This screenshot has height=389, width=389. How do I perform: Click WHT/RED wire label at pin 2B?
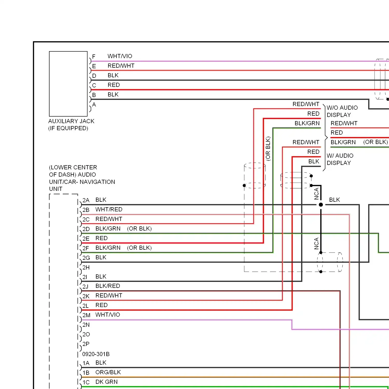(109, 209)
